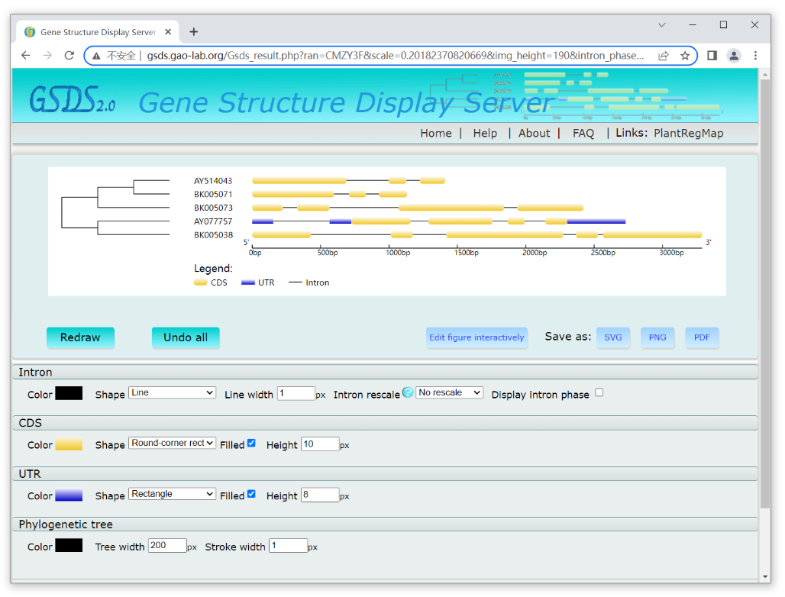785x597 pixels.
Task: Open the Intron Shape dropdown
Action: pyautogui.click(x=172, y=392)
